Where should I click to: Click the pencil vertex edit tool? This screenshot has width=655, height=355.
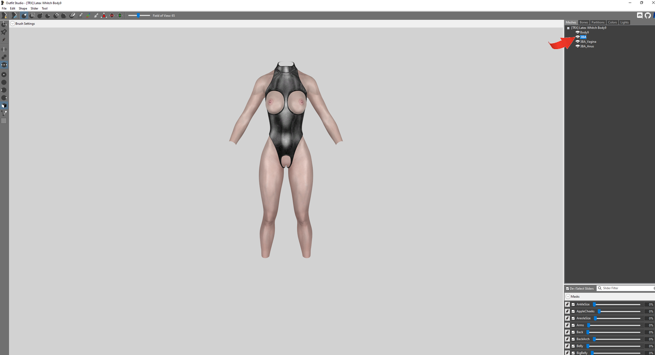click(x=4, y=40)
